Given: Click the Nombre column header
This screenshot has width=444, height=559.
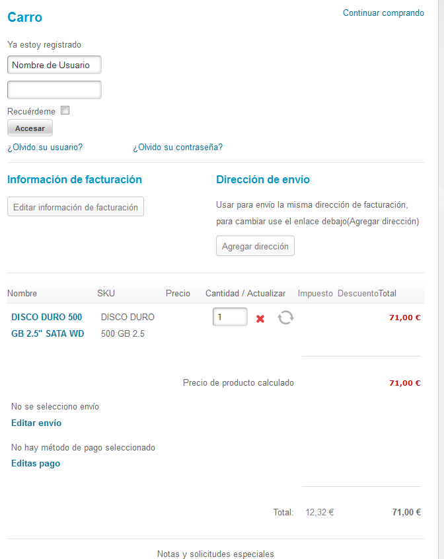Looking at the screenshot, I should pyautogui.click(x=22, y=294).
